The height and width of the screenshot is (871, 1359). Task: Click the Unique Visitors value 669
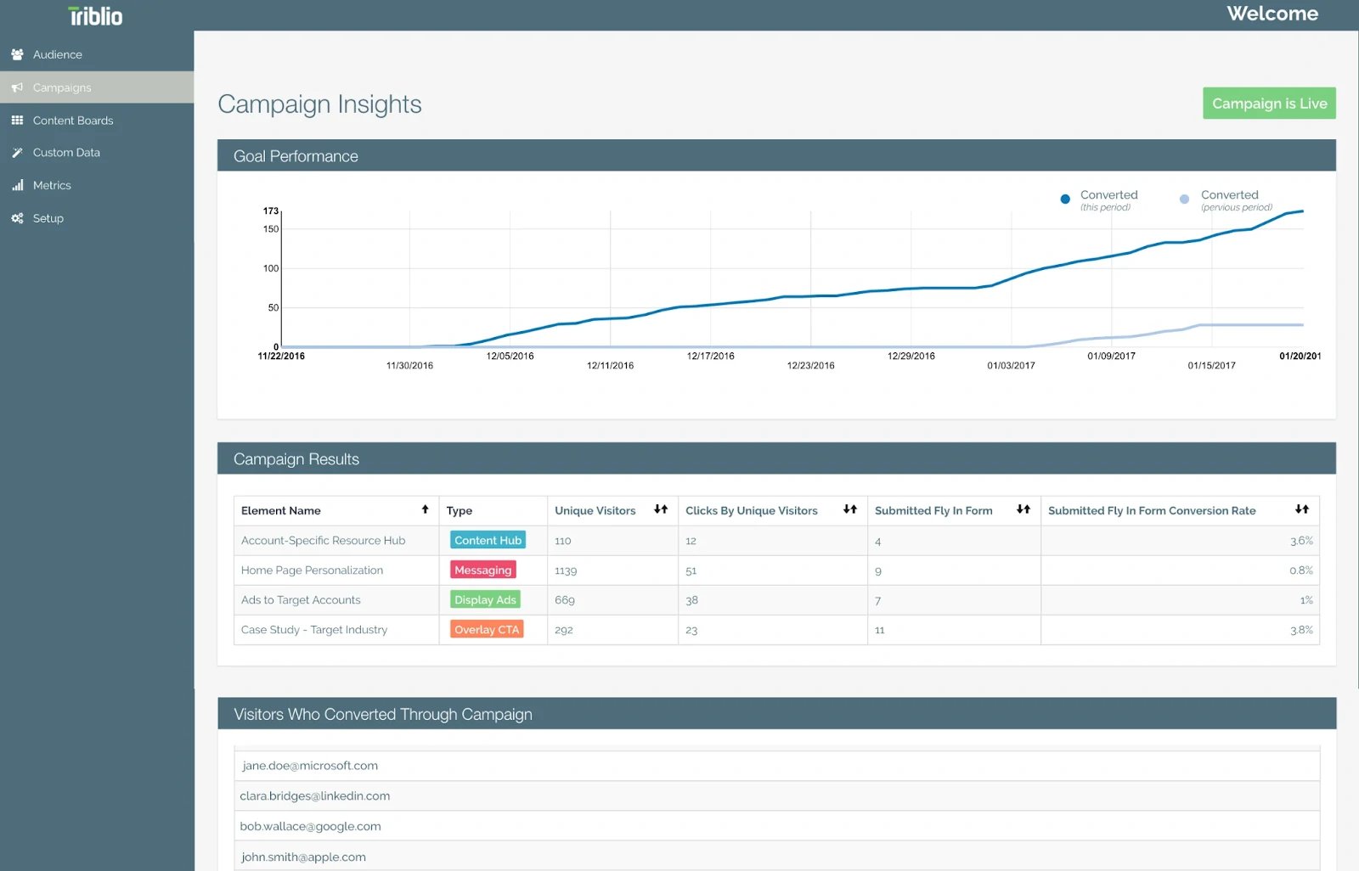(x=565, y=600)
